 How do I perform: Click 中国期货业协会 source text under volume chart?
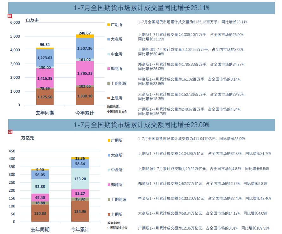(117, 112)
